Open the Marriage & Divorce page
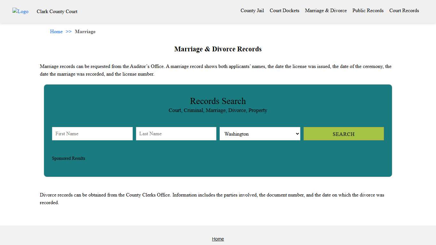Image resolution: width=436 pixels, height=245 pixels. pos(326,11)
